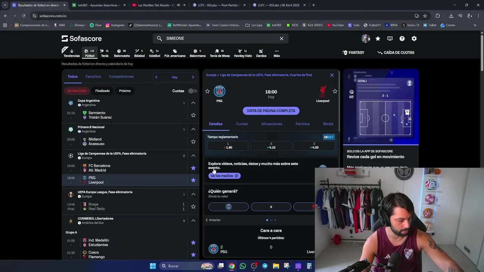Go to next day arrow

point(193,77)
